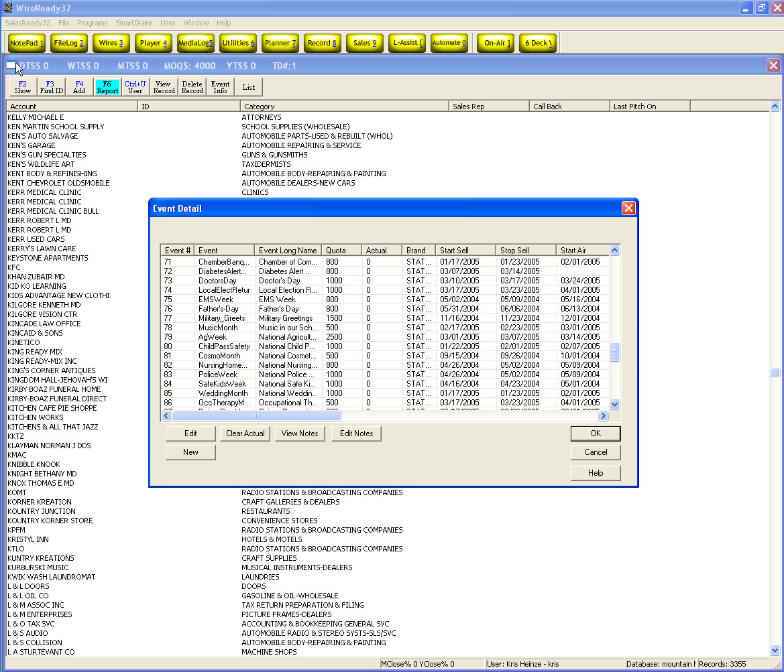Click the event list horizontal scrollbar thumb

coord(256,415)
